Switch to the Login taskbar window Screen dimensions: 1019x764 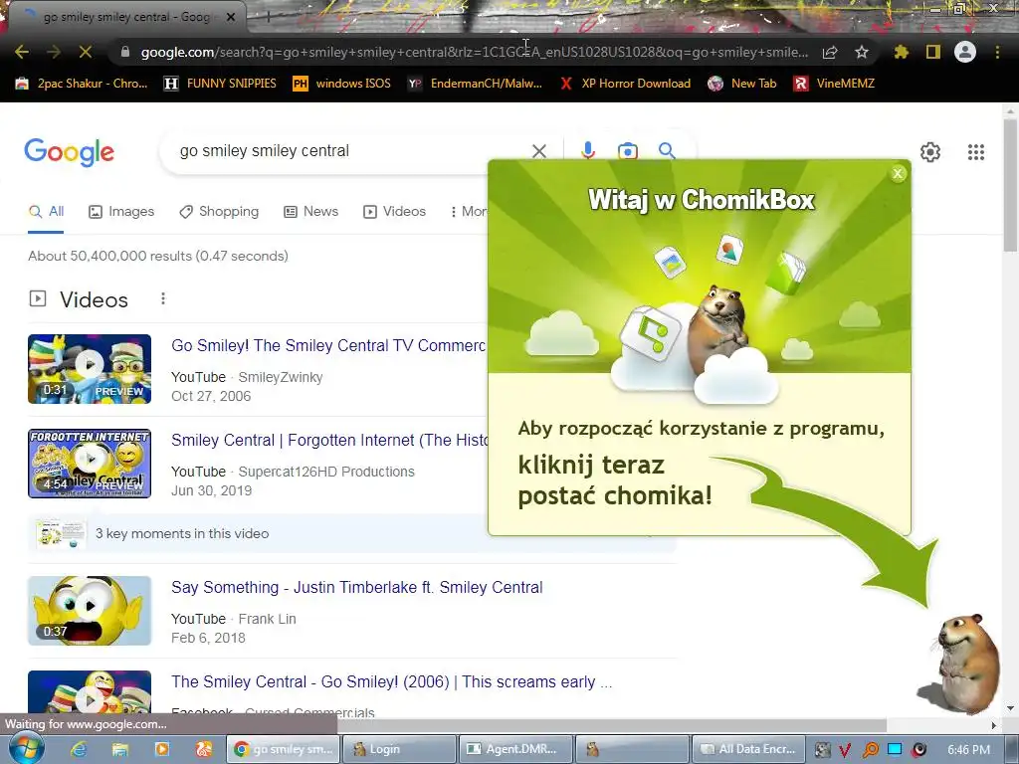(x=398, y=749)
